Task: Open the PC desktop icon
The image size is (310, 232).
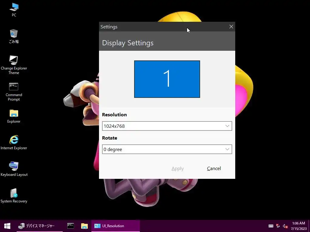Action: [14, 10]
